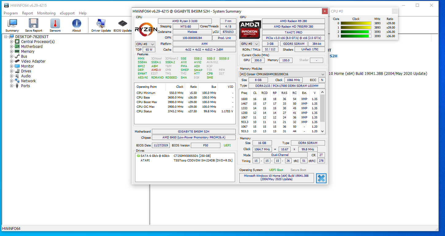The image size is (445, 236).
Task: Click the Memory module tree icon
Action: point(17,51)
